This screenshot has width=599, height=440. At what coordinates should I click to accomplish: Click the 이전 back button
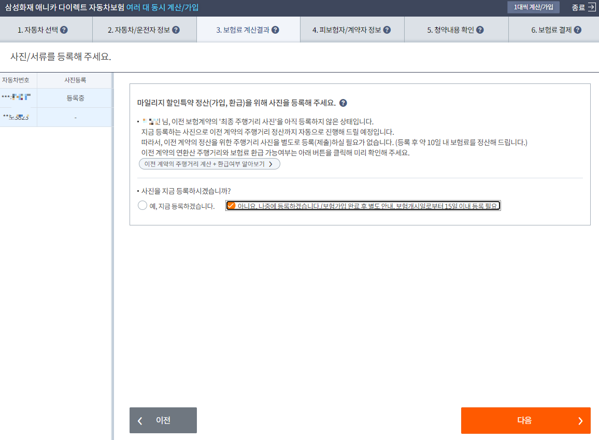tap(163, 420)
